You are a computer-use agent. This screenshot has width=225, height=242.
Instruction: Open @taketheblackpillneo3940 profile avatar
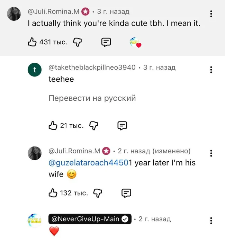point(34,70)
